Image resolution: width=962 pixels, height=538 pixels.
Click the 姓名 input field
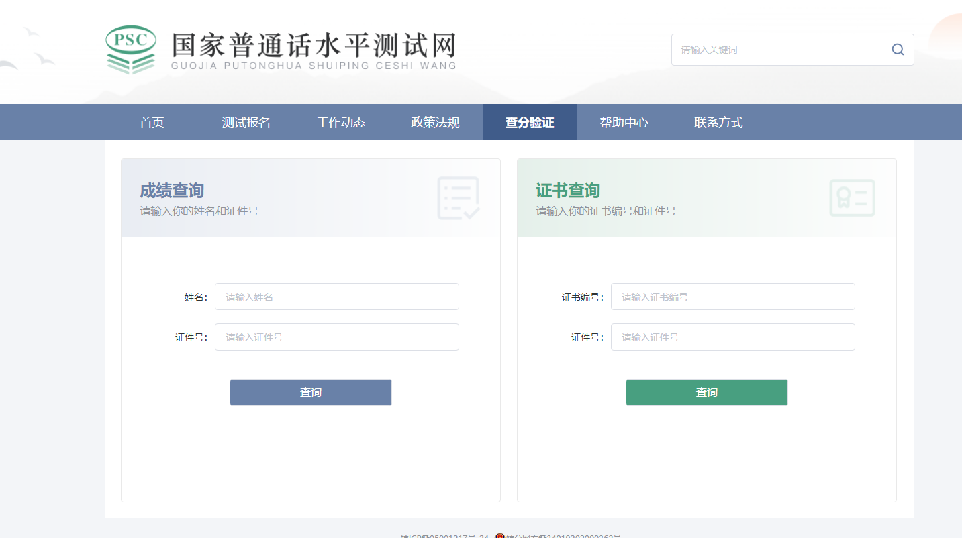[x=336, y=297]
